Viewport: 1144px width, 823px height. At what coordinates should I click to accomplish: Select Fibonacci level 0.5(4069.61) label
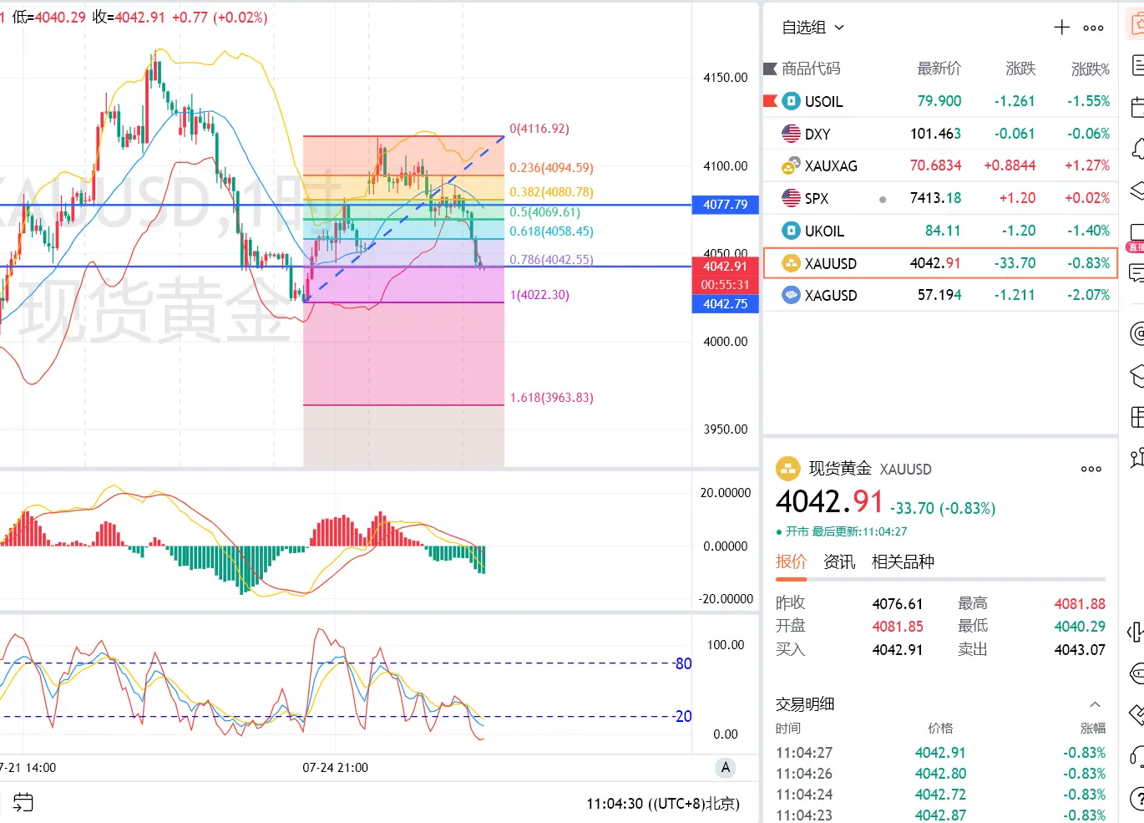pos(545,212)
